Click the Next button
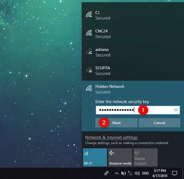The width and height of the screenshot is (184, 179). [x=117, y=123]
